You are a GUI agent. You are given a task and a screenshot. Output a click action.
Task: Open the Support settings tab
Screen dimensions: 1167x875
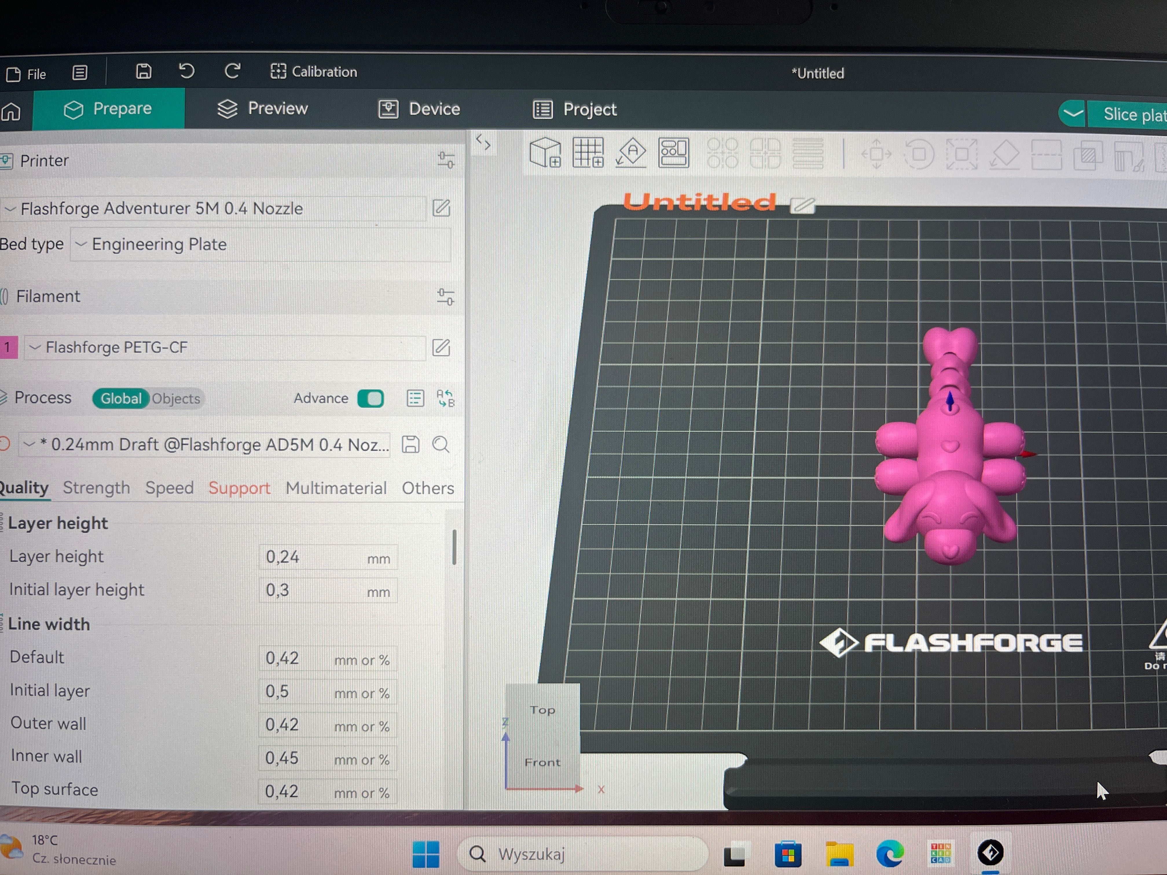239,488
